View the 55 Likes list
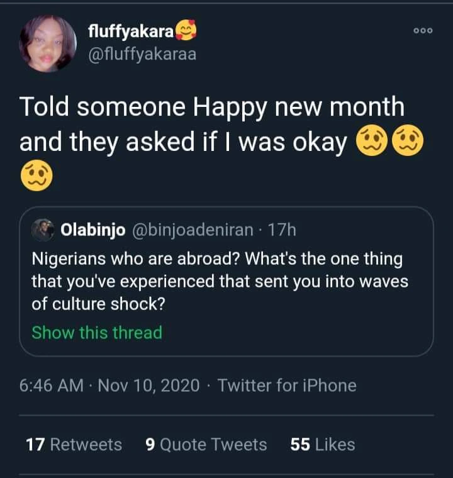The width and height of the screenshot is (453, 478). click(x=323, y=445)
